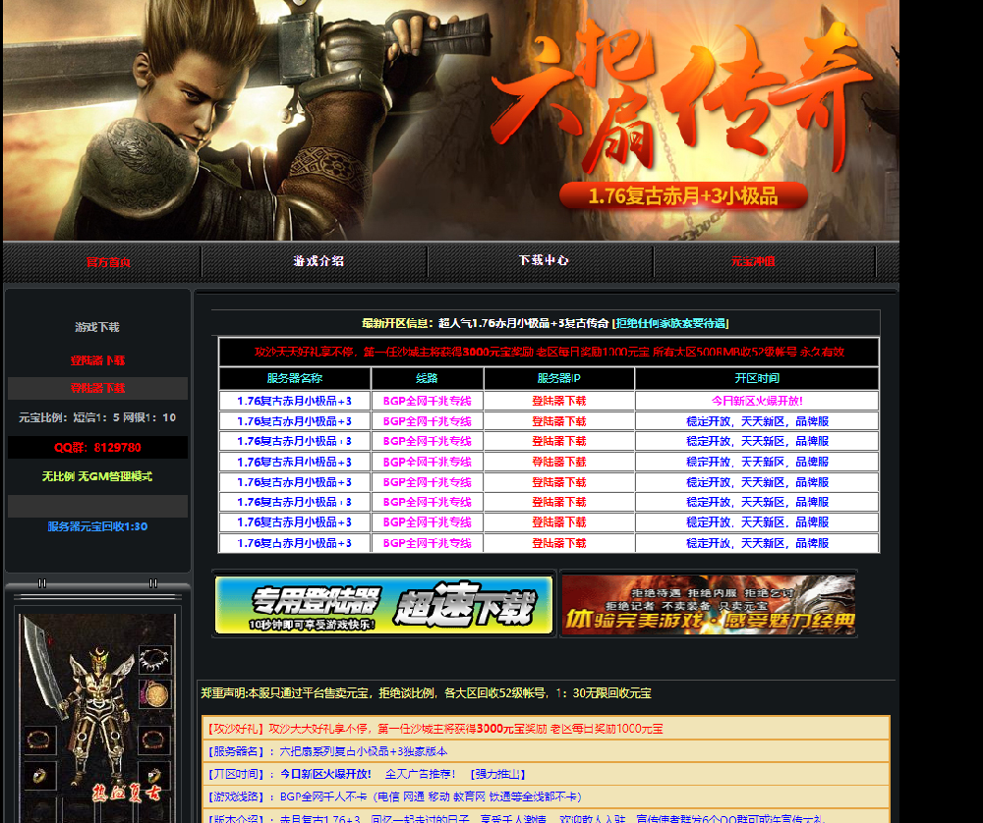
Task: Click the 服务器IP column header
Action: tap(558, 378)
